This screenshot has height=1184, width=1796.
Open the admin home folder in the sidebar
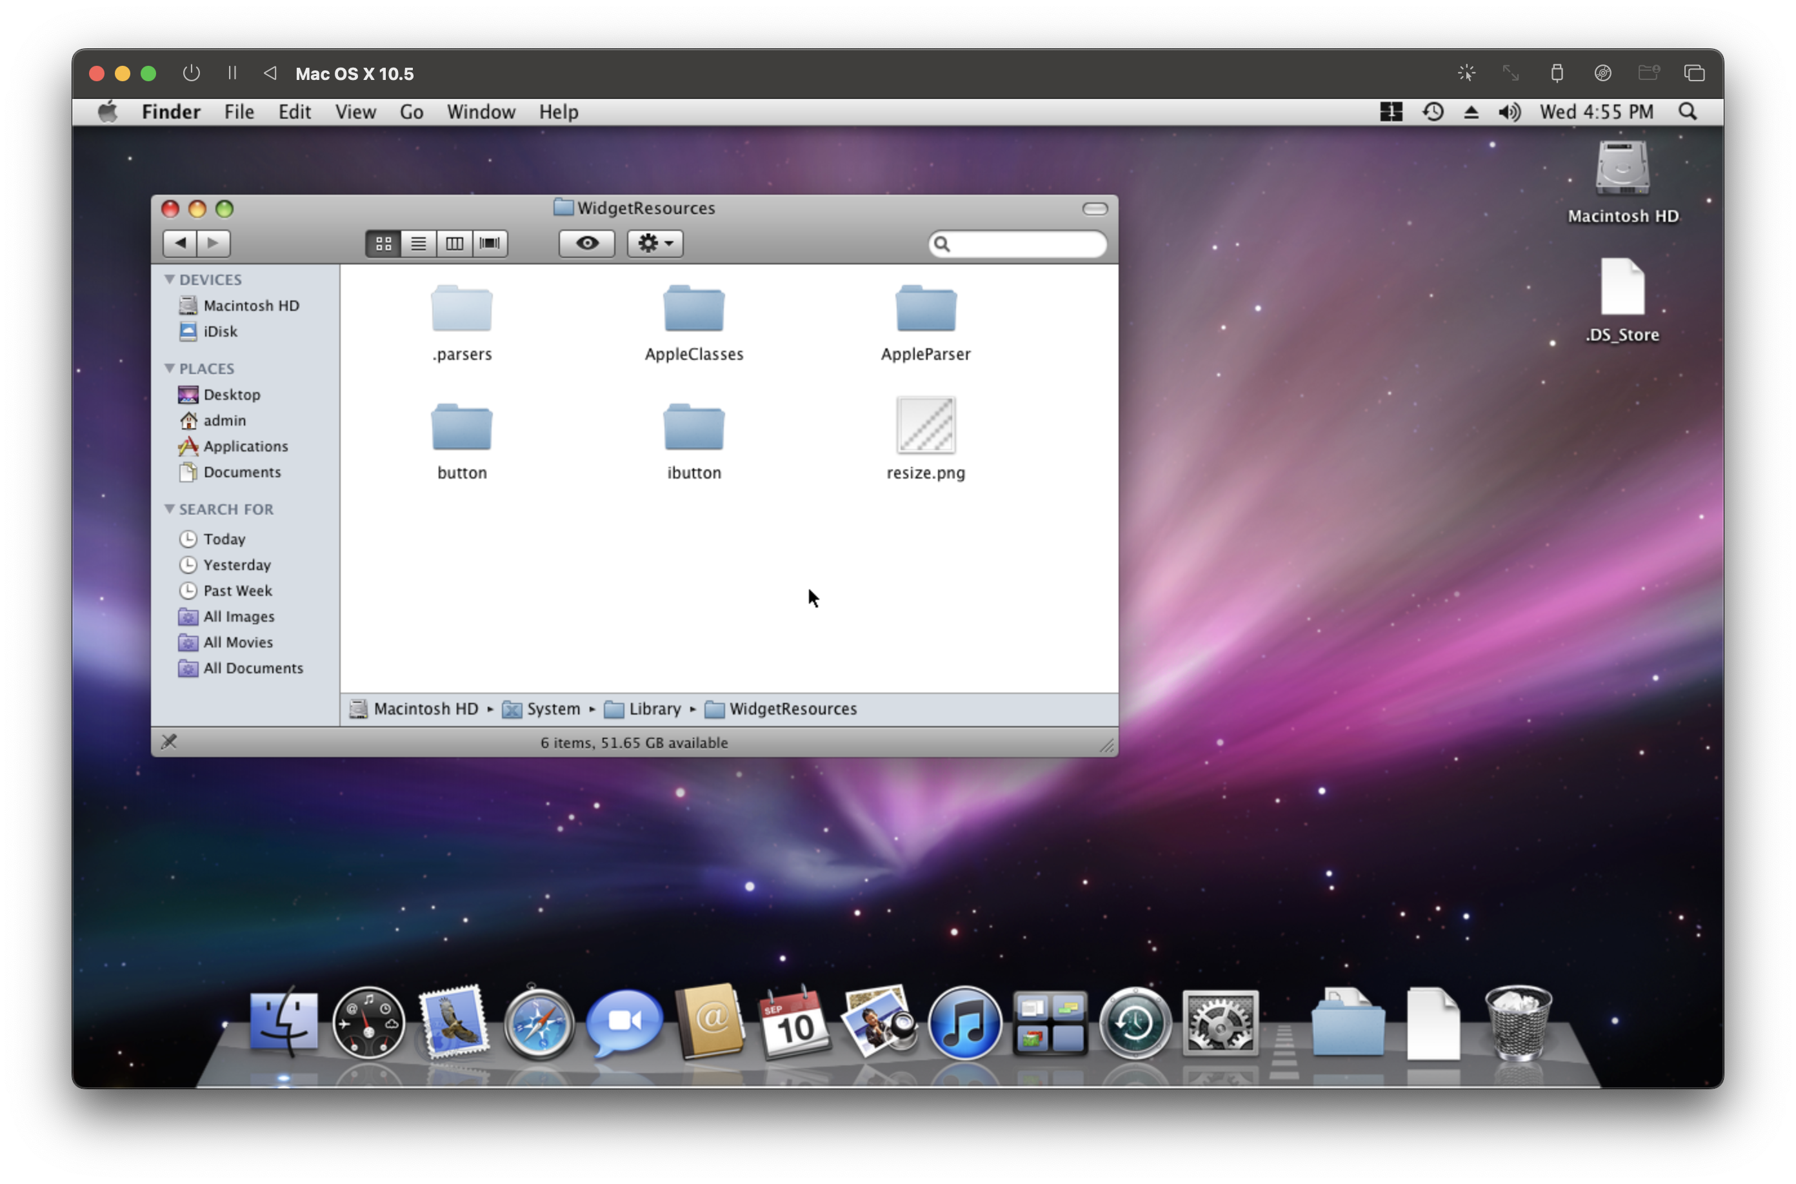pyautogui.click(x=212, y=420)
